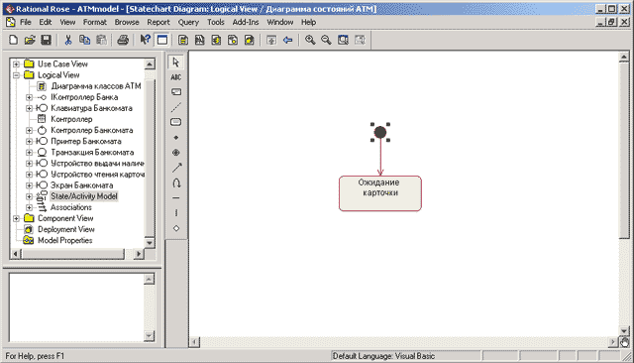
Task: Select the Vertical Synchronization tool
Action: 176,213
